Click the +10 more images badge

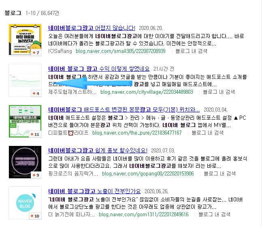click(x=35, y=216)
